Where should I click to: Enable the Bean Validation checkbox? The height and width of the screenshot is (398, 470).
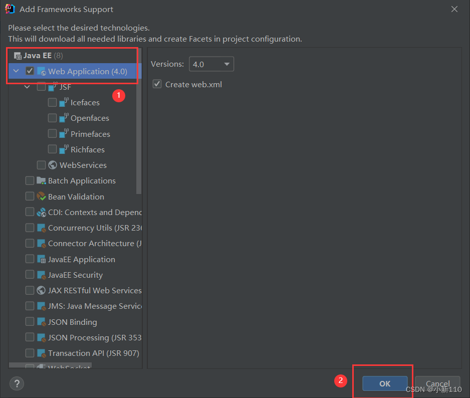(x=30, y=196)
